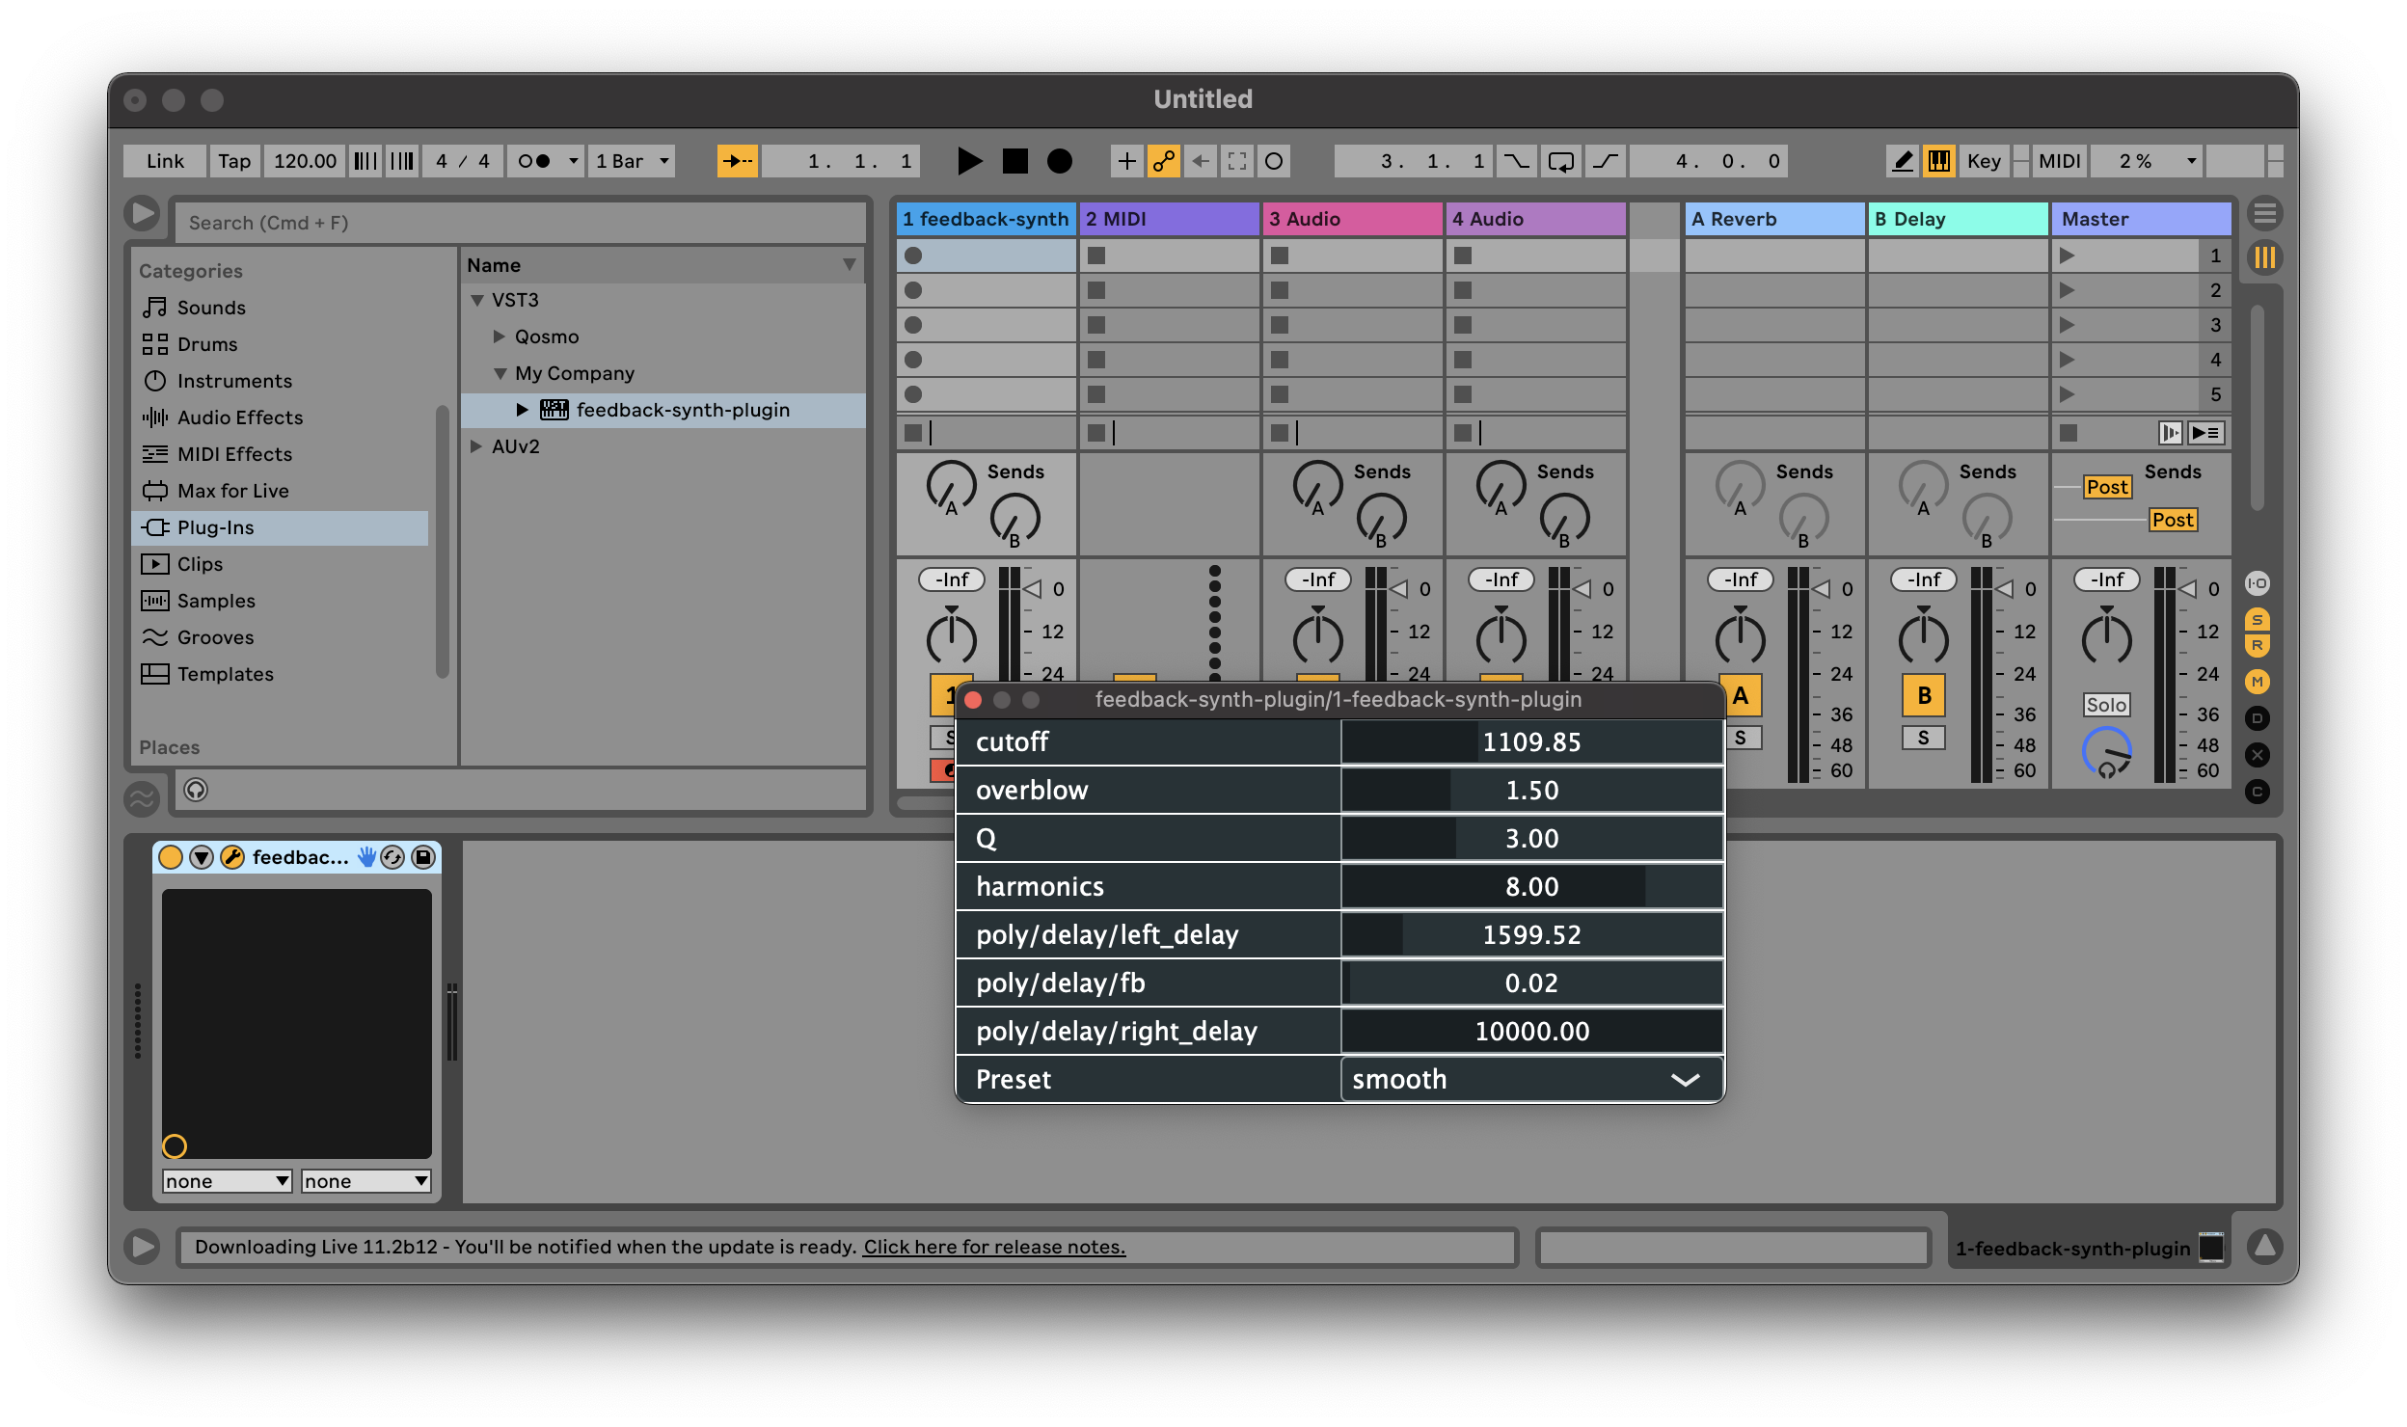
Task: Double-click the cutoff value field
Action: click(1528, 740)
